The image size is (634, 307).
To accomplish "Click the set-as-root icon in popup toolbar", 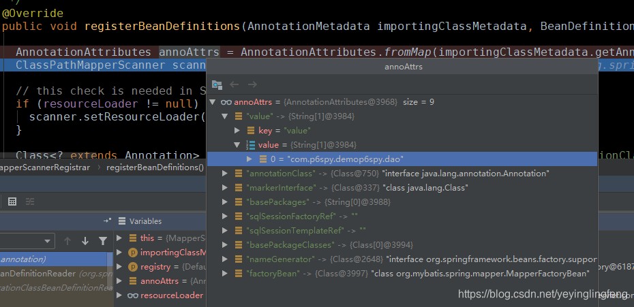I will (x=217, y=85).
